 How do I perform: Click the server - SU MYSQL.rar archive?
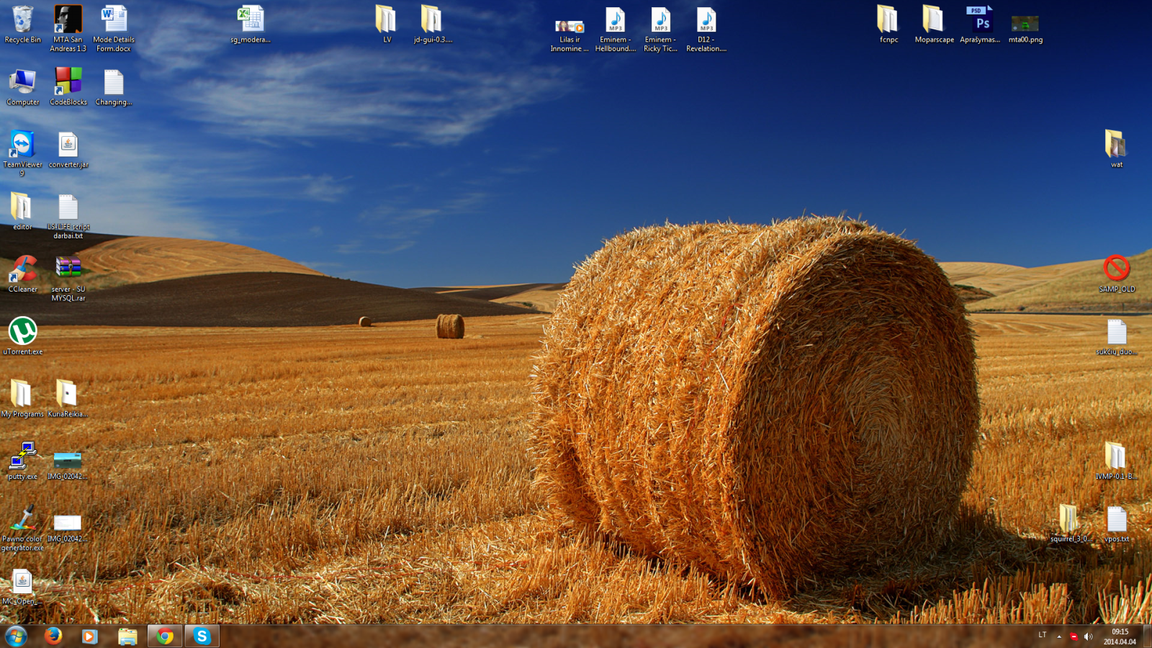point(68,279)
